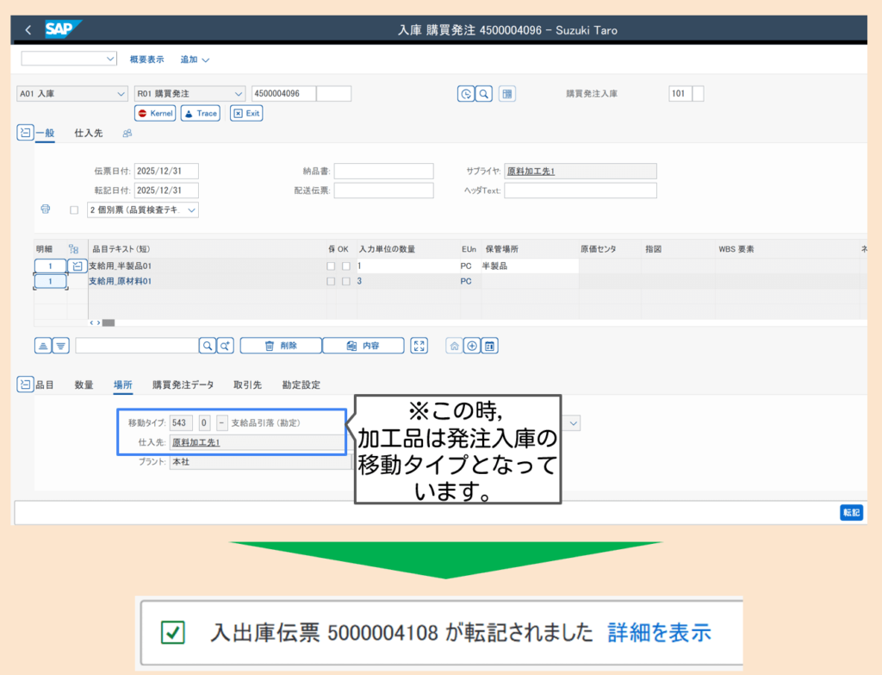
Task: Click the circled plus icon below the item table
Action: pyautogui.click(x=472, y=346)
